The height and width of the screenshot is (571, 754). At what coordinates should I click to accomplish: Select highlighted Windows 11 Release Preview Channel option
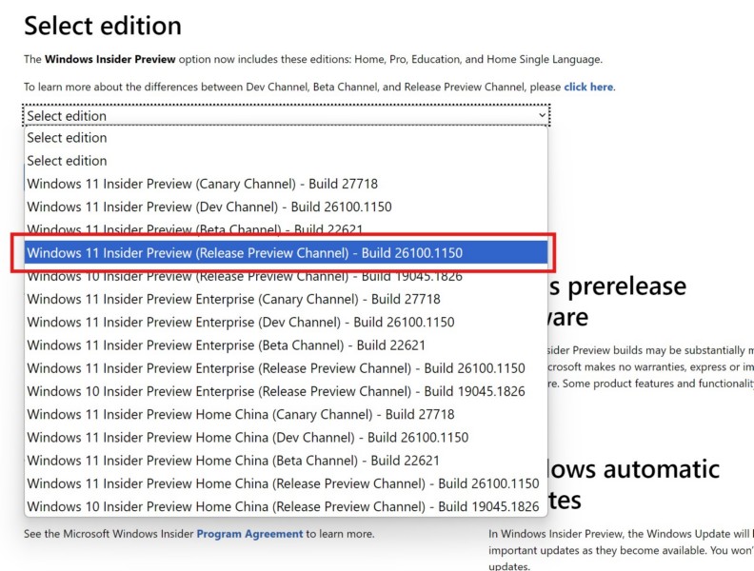click(245, 253)
